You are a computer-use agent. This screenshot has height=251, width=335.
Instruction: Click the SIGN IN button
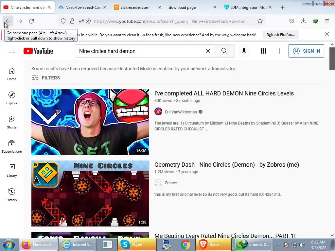point(306,51)
